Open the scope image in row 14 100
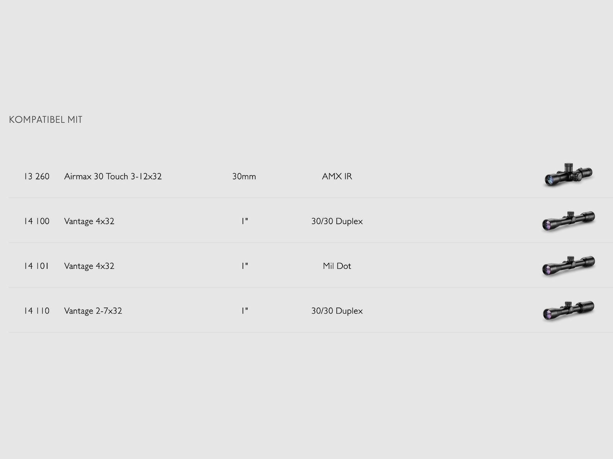 tap(569, 221)
